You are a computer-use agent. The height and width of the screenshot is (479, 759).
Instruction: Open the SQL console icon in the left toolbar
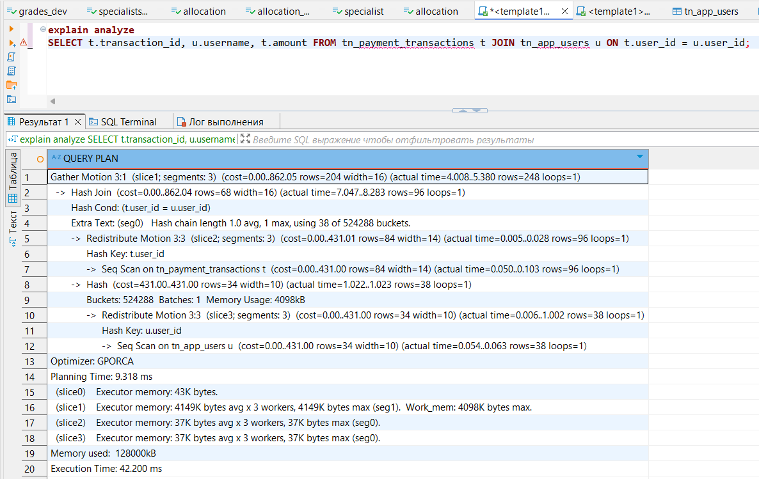click(12, 99)
